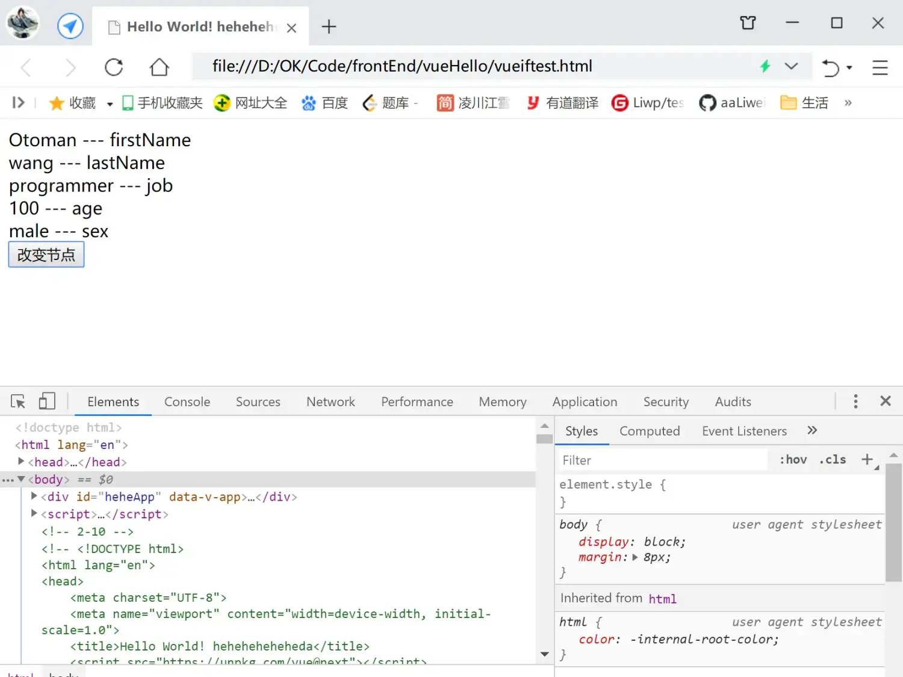Click the Styles pane scrollbar thumb

click(894, 522)
